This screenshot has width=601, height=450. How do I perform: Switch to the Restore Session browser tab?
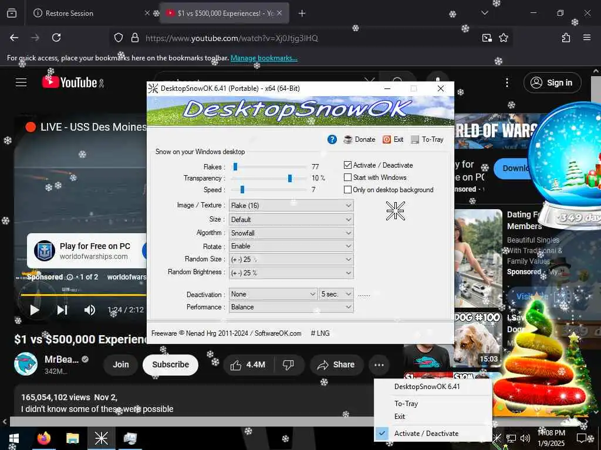pos(87,13)
